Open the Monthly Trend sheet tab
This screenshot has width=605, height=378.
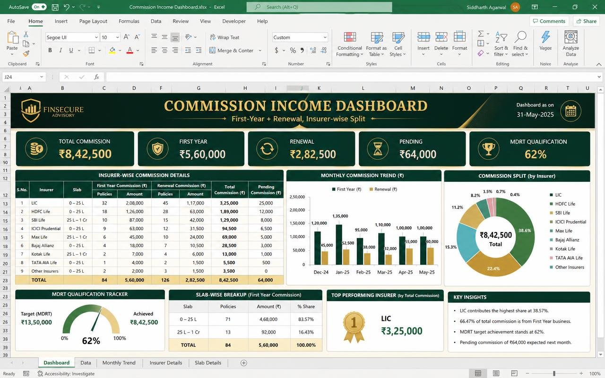point(119,363)
